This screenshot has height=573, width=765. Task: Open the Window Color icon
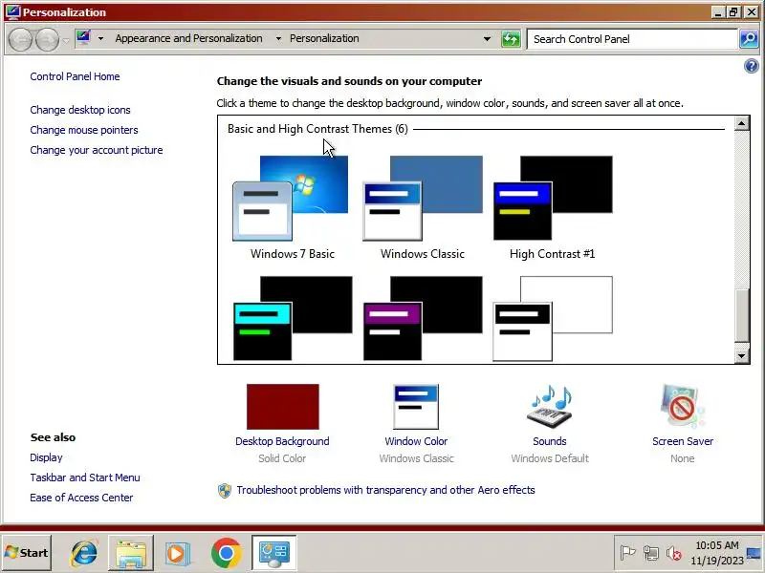(x=416, y=407)
